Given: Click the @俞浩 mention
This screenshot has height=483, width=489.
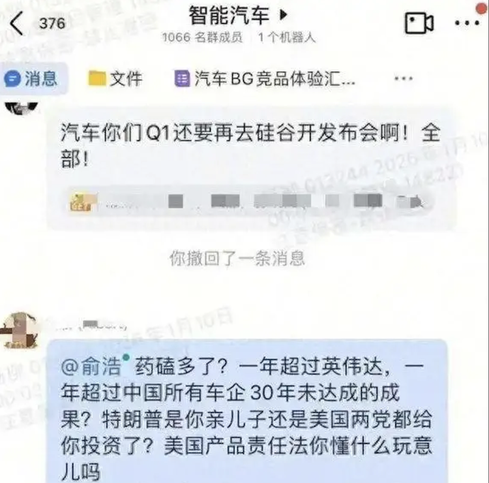Looking at the screenshot, I should pyautogui.click(x=92, y=366).
